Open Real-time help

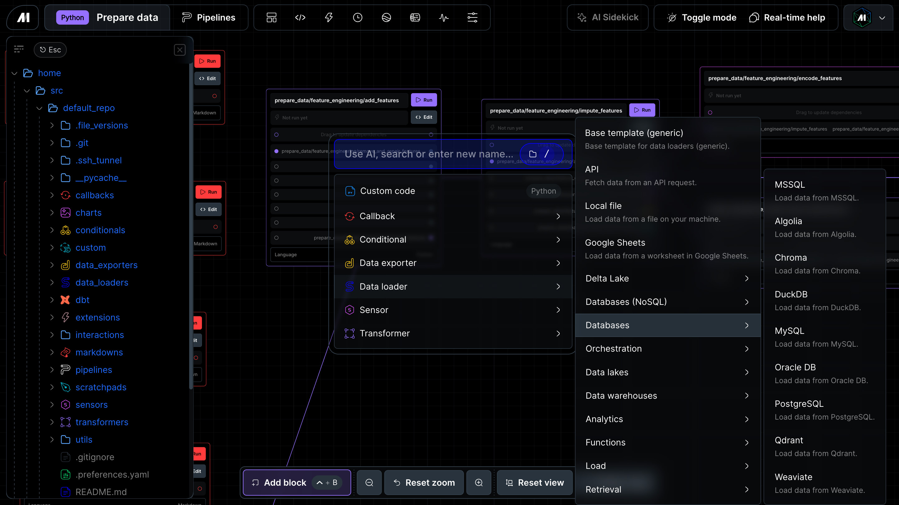point(787,17)
